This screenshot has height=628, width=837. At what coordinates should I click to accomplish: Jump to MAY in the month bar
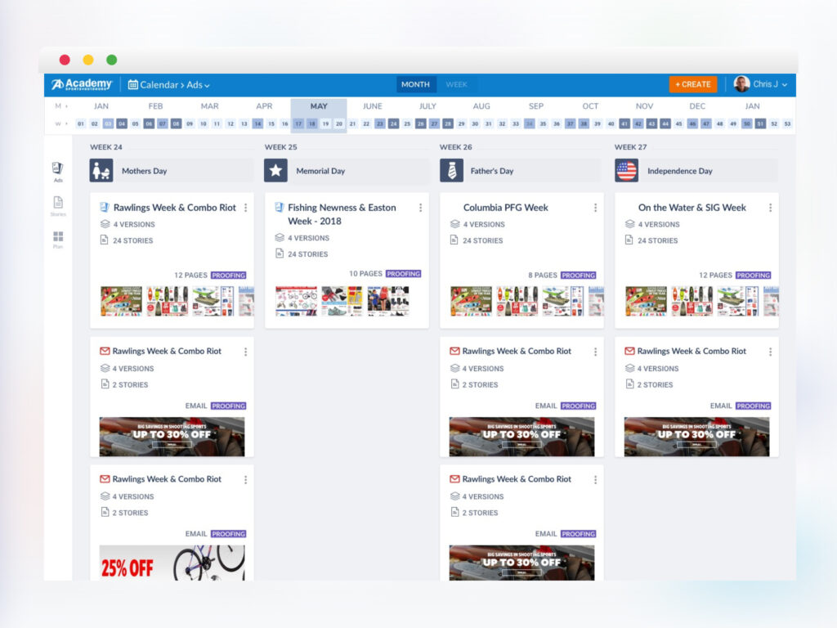click(319, 106)
